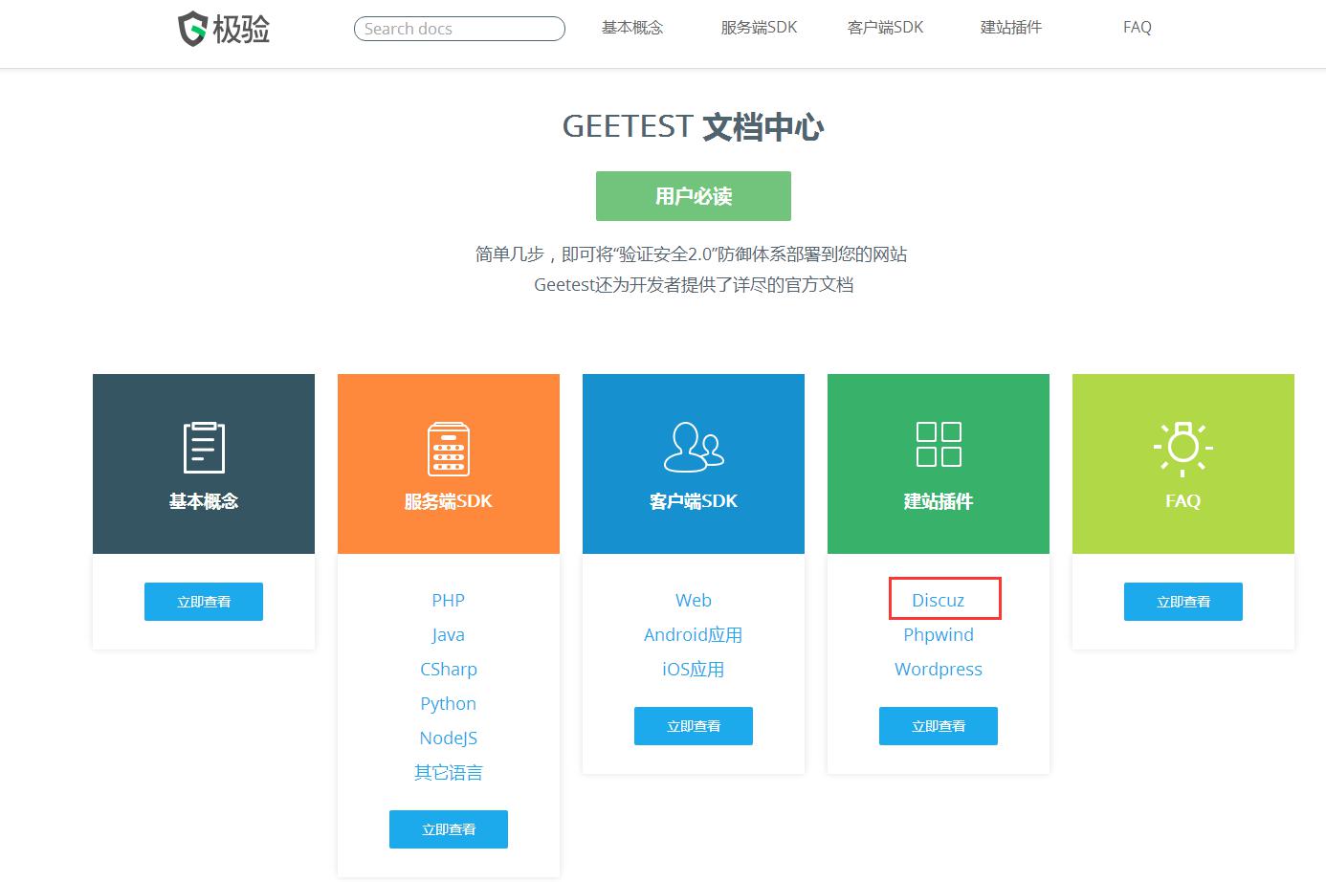Viewport: 1326px width, 882px height.
Task: Click the 建站插件 card title
Action: (939, 501)
